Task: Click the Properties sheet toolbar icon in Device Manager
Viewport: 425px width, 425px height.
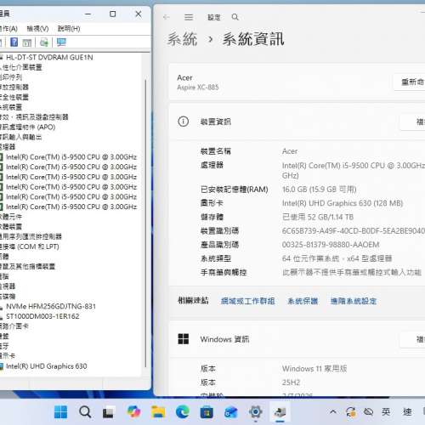Action: pos(27,42)
